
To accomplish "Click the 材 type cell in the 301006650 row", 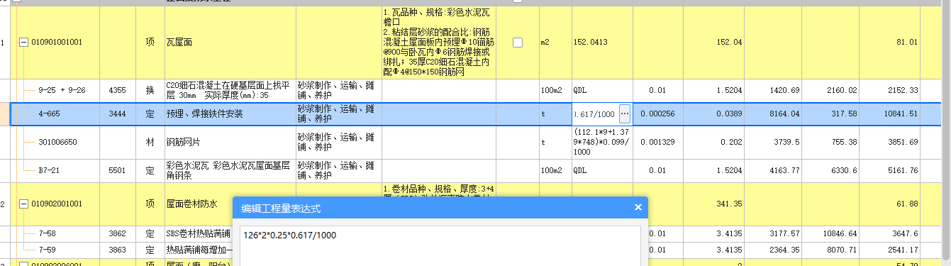I will coord(150,142).
